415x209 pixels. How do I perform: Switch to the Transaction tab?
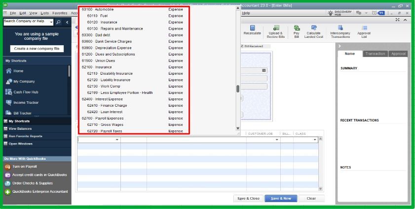pyautogui.click(x=375, y=54)
